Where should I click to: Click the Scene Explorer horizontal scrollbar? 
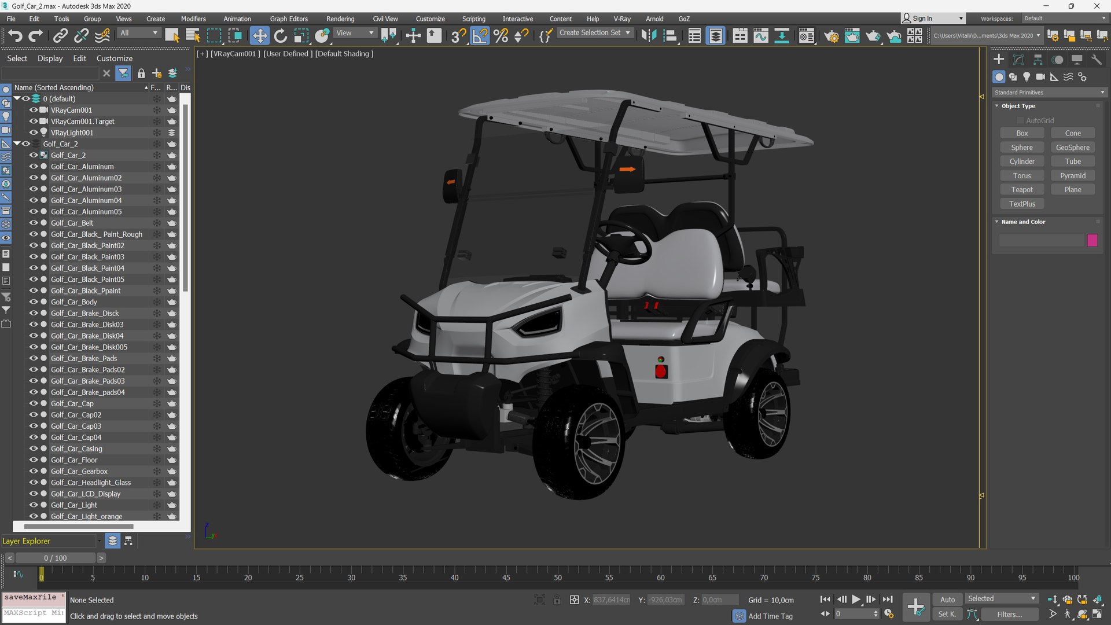tap(79, 527)
